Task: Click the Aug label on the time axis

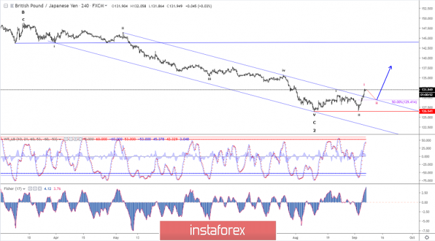Action: coord(296,238)
